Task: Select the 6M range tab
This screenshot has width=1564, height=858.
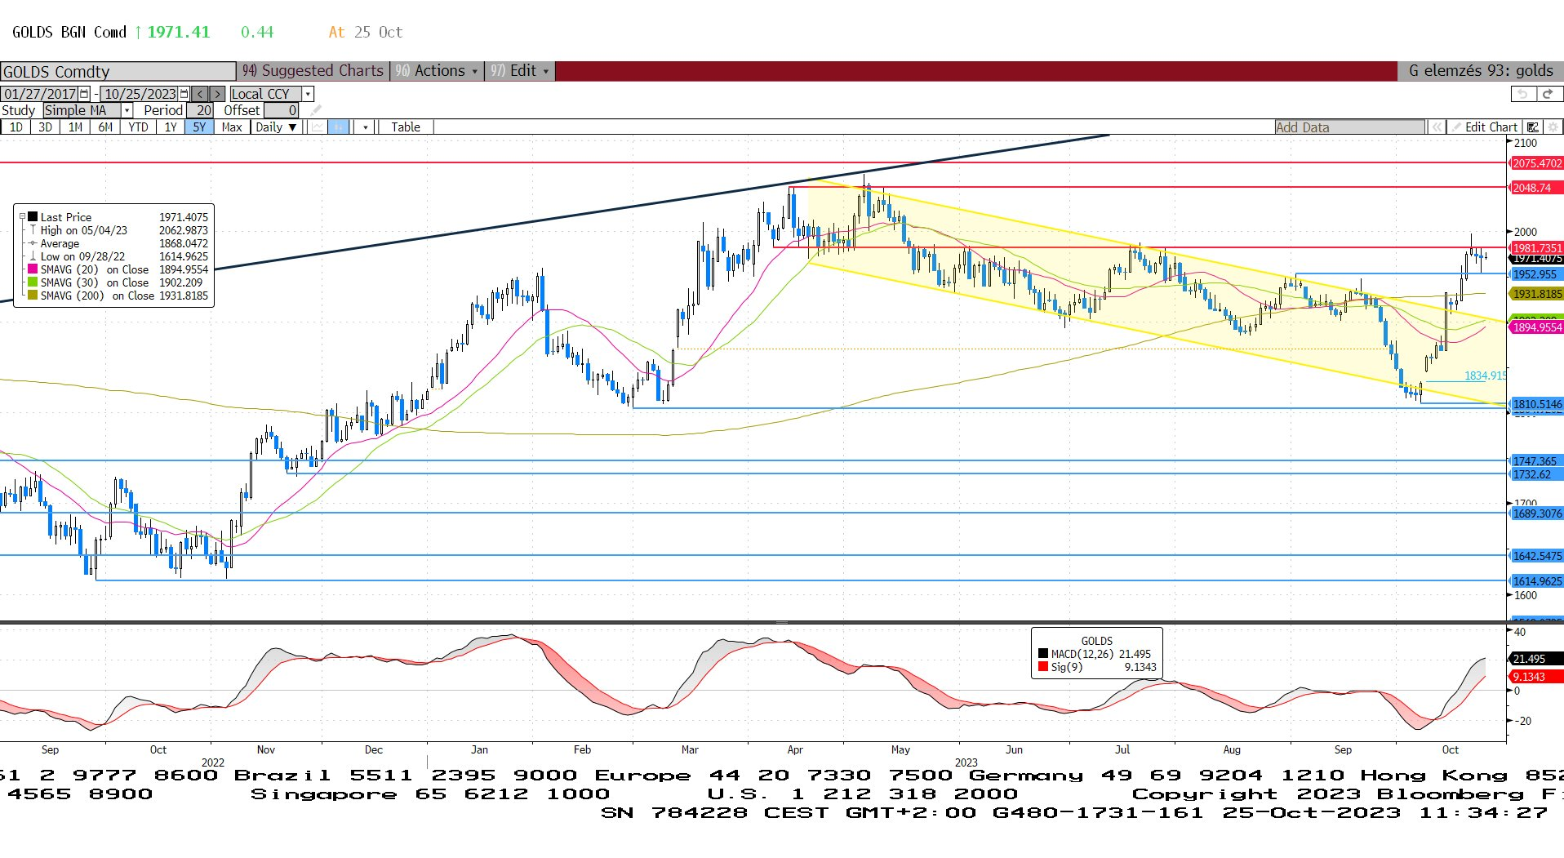Action: [x=105, y=127]
